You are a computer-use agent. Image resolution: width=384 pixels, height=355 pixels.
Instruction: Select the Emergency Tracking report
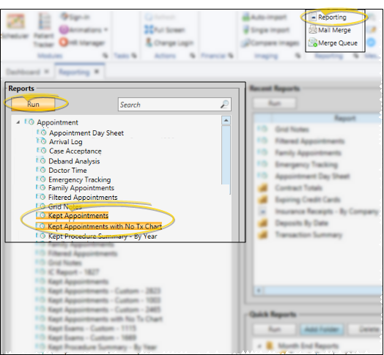tap(80, 180)
